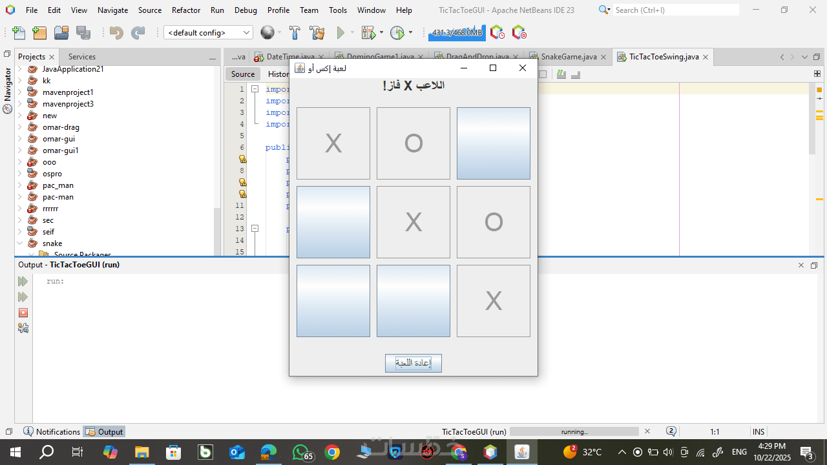The width and height of the screenshot is (827, 465).
Task: Open the default config dropdown
Action: [x=208, y=33]
